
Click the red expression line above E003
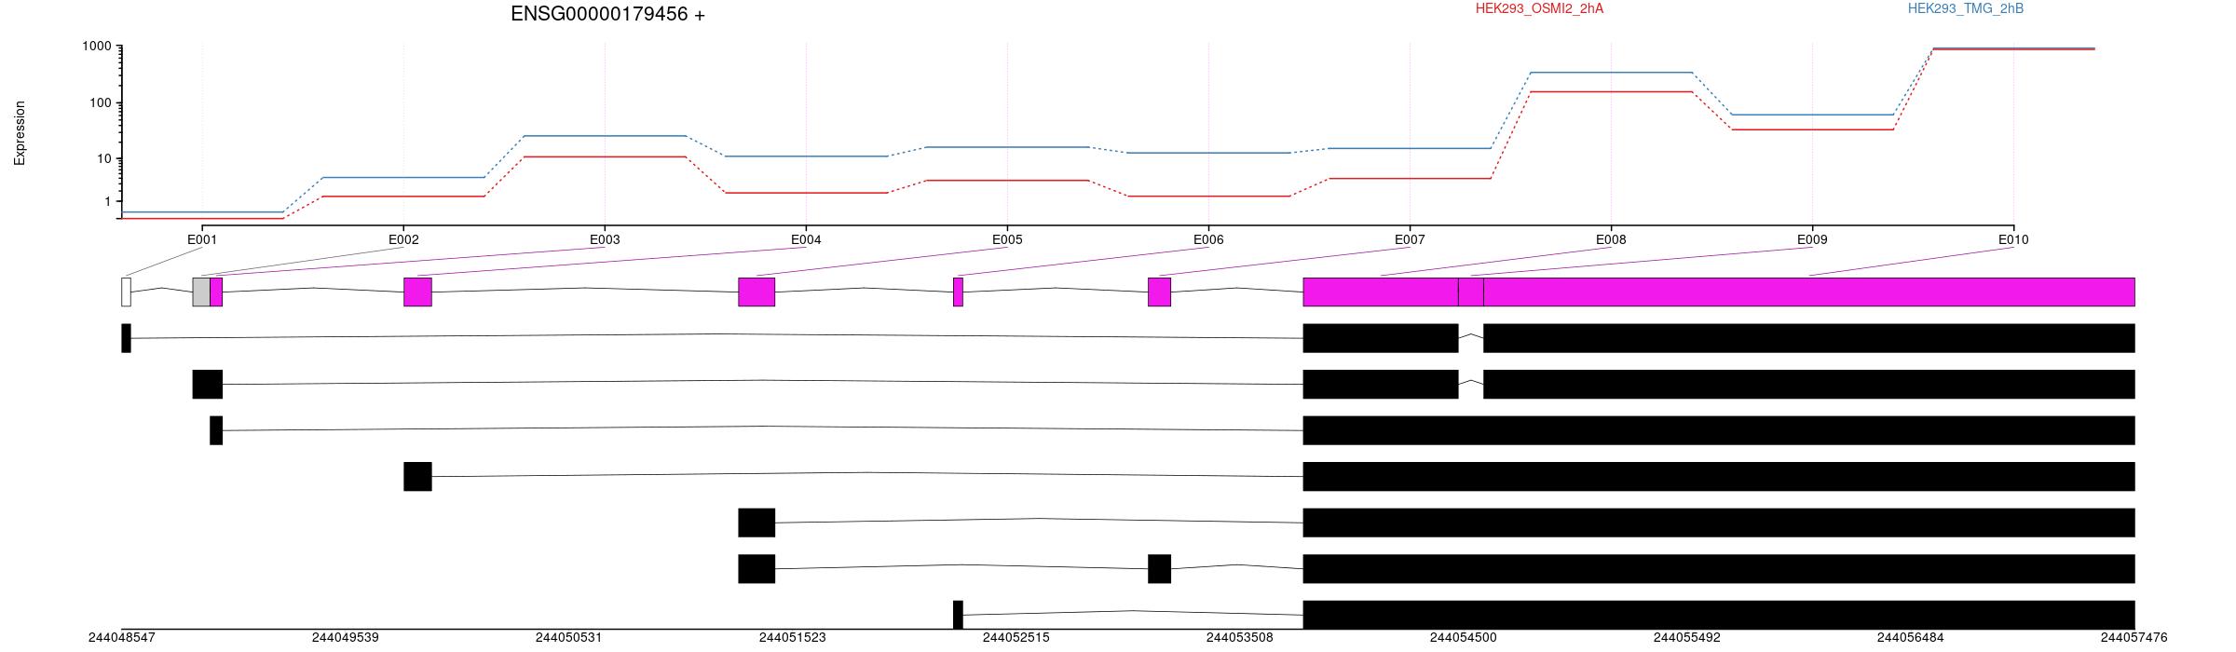tap(605, 156)
